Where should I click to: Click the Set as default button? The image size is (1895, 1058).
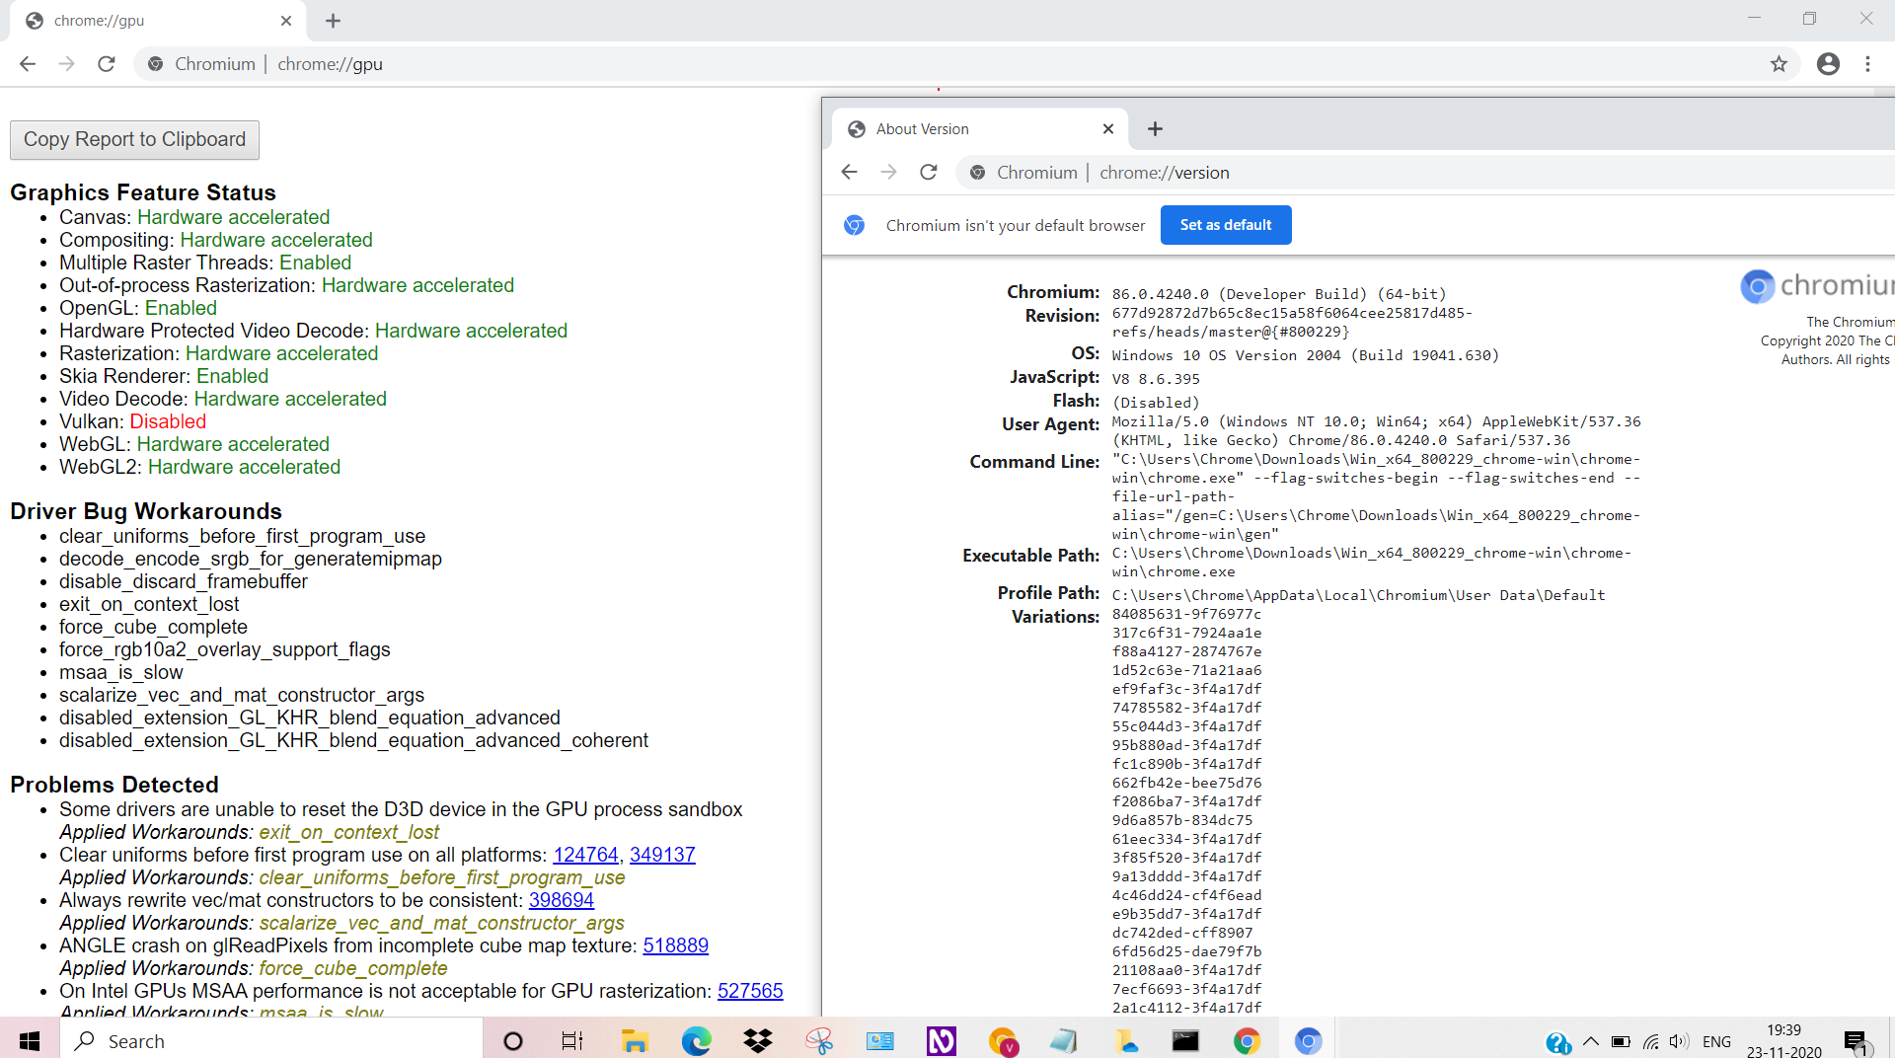point(1226,225)
